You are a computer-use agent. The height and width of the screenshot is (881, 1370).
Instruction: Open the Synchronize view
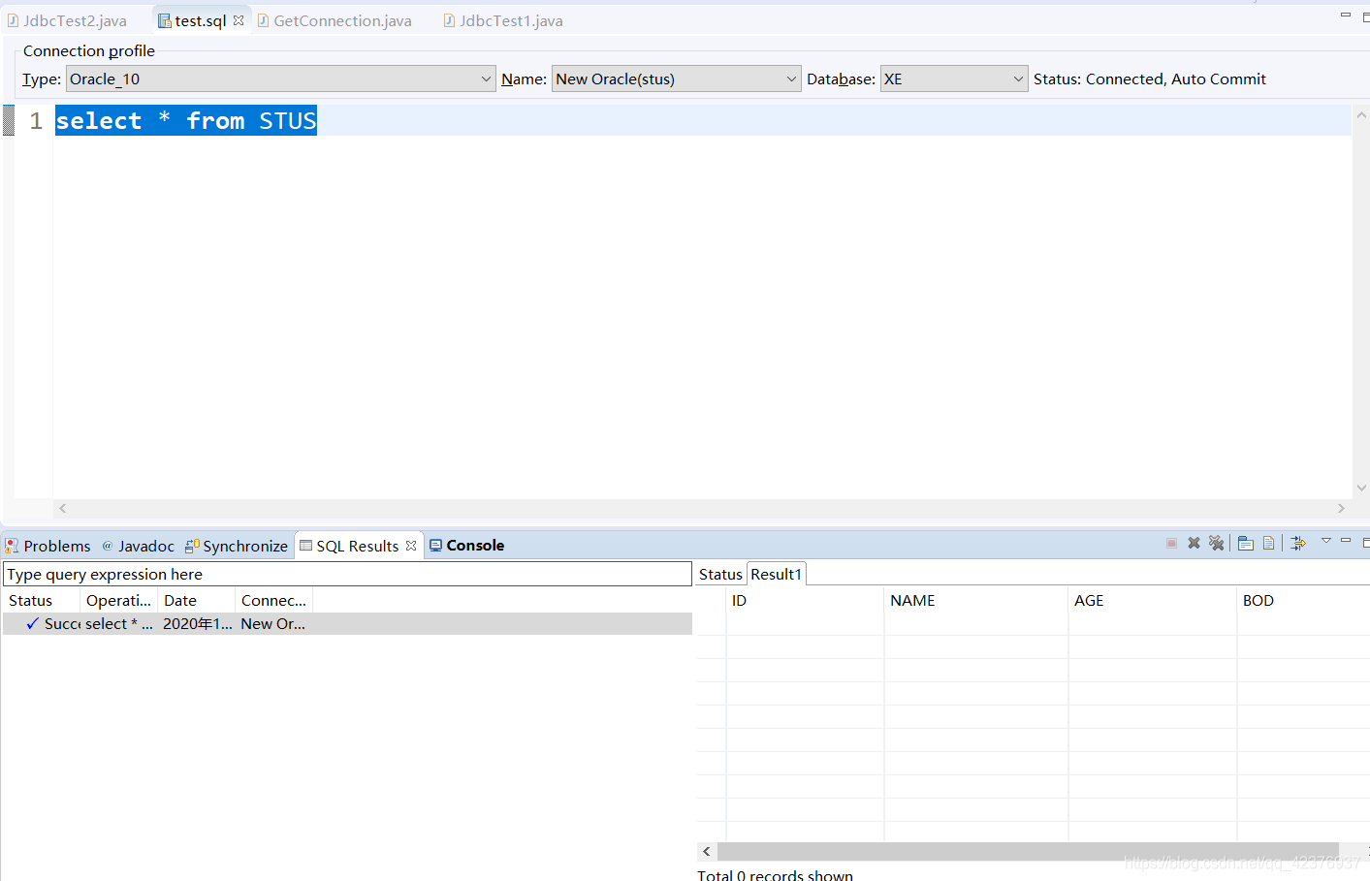pyautogui.click(x=237, y=546)
